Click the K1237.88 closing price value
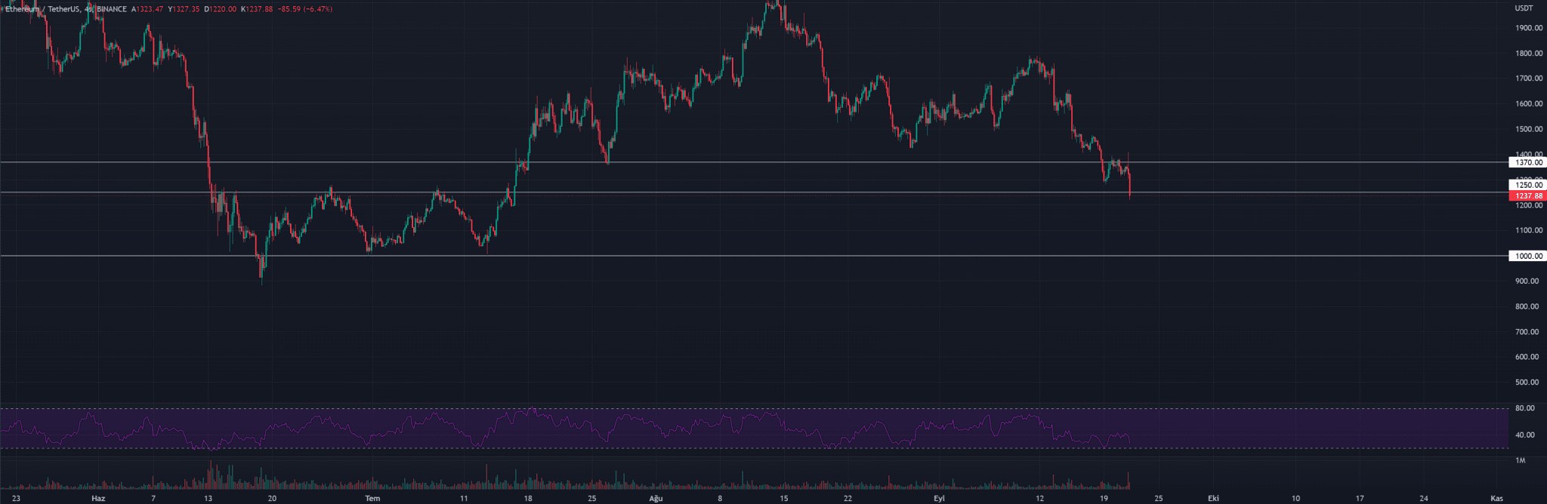This screenshot has width=1547, height=504. tap(257, 9)
